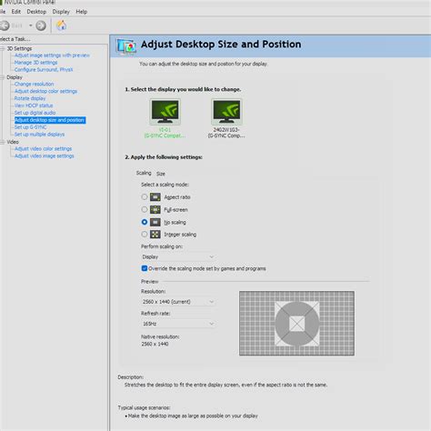Viewport: 431px width, 431px height.
Task: Open the Refresh rate dropdown
Action: tap(178, 324)
